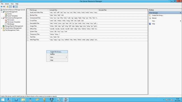The height and width of the screenshot is (102, 182).
Task: Select the Web Page Files row name
Action: pos(34,40)
